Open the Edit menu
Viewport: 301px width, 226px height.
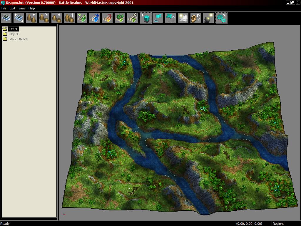(x=12, y=8)
